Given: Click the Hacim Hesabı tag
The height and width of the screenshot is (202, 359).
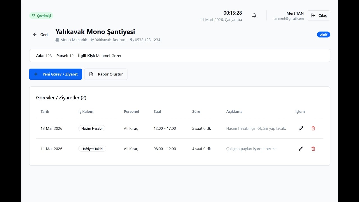Looking at the screenshot, I should 92,128.
